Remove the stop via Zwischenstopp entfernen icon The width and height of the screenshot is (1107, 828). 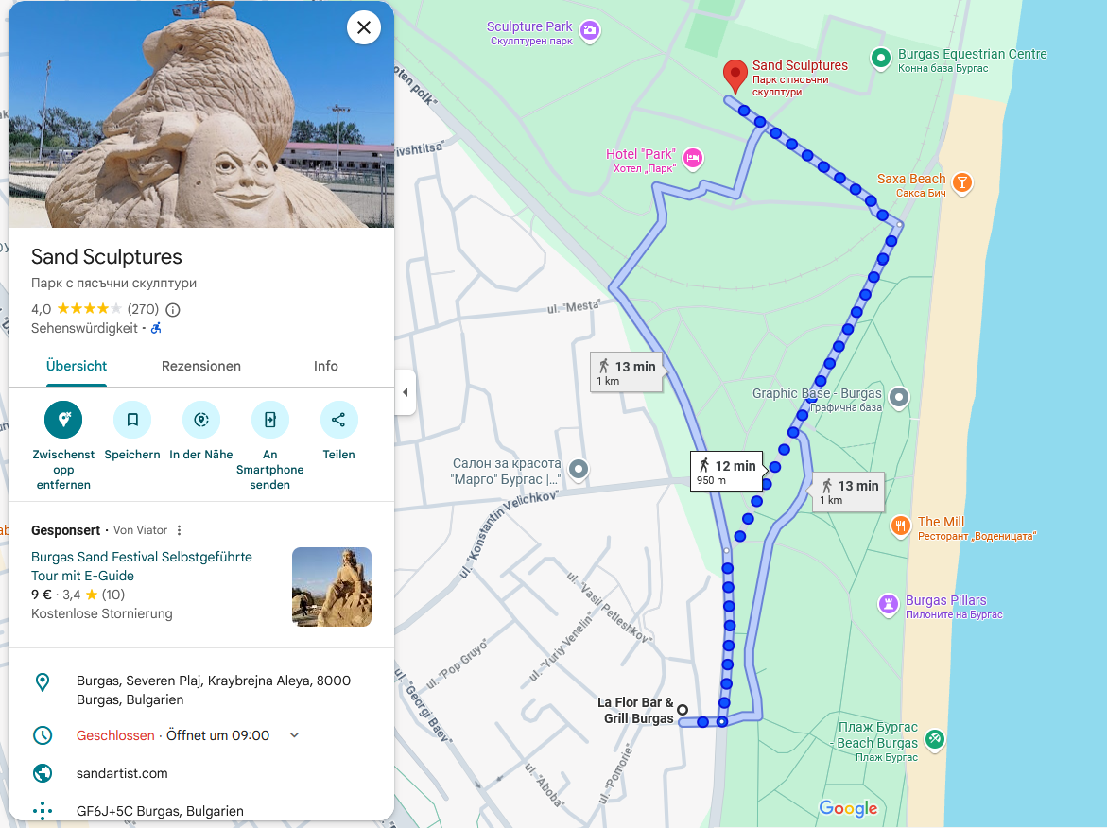point(63,420)
